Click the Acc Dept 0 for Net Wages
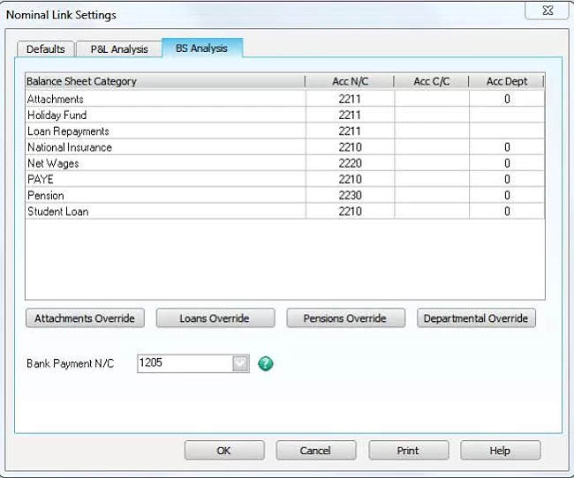The height and width of the screenshot is (478, 574). pyautogui.click(x=507, y=163)
